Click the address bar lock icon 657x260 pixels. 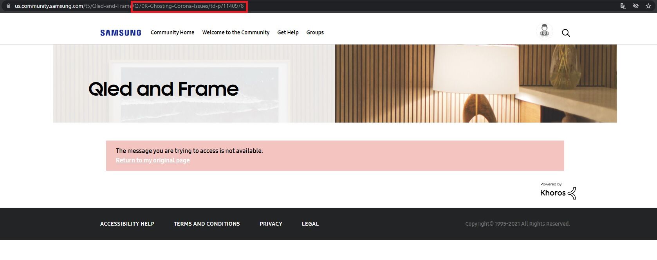tap(9, 6)
